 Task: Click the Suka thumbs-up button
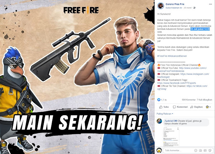click(x=164, y=107)
